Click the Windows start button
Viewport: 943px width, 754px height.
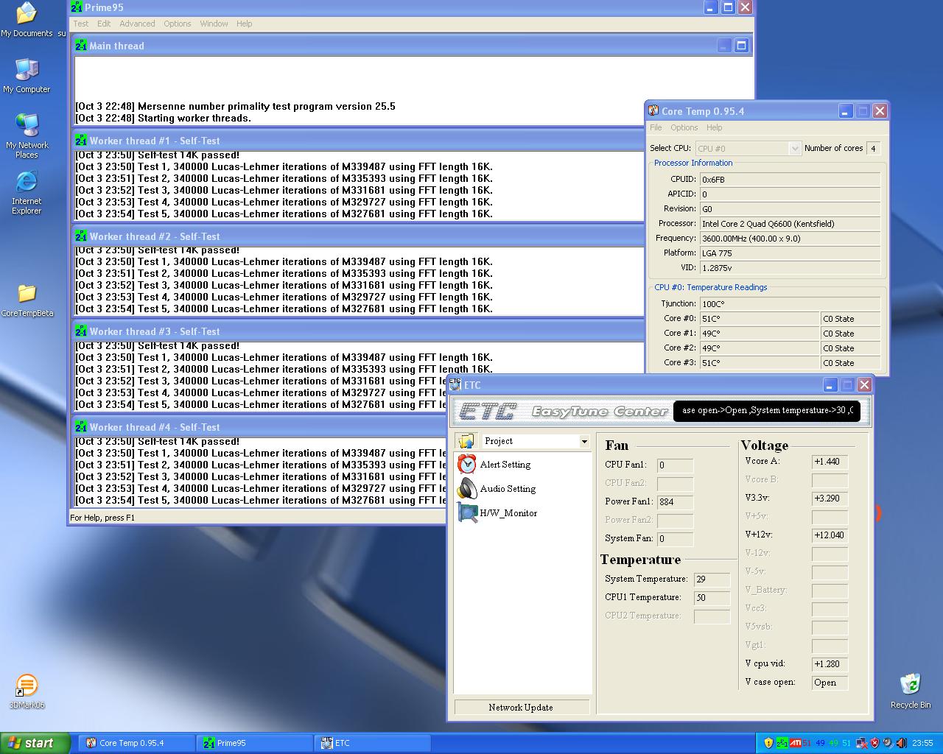click(35, 743)
